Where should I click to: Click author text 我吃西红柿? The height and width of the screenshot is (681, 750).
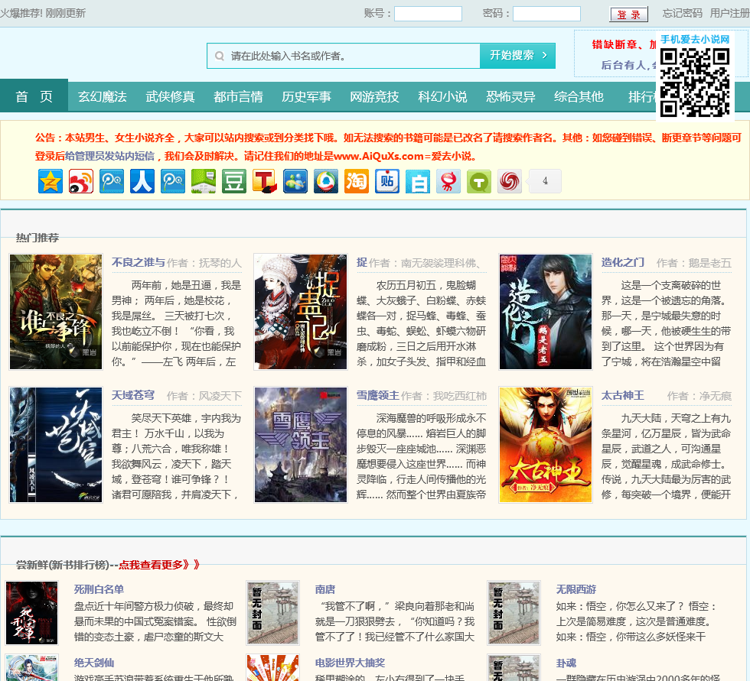click(x=460, y=396)
